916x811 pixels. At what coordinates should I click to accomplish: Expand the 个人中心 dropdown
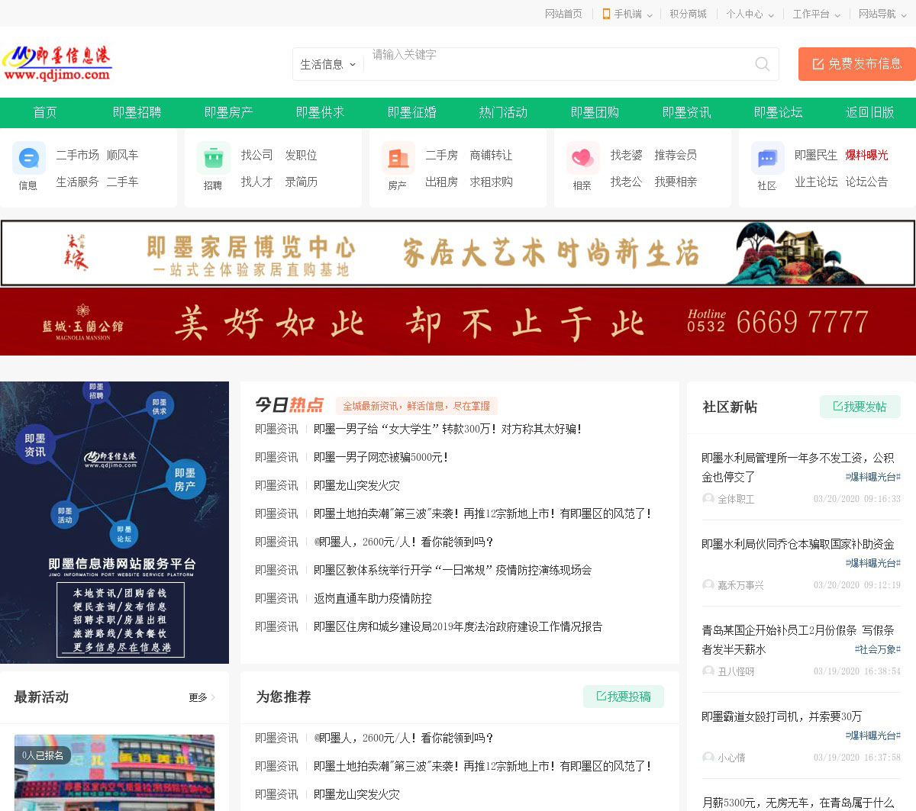(750, 14)
